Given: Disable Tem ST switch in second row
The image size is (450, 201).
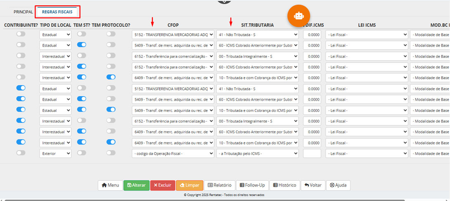Looking at the screenshot, I should (x=82, y=45).
